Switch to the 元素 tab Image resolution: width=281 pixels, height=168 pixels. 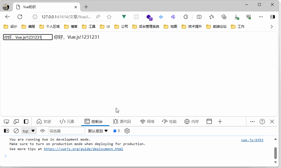click(67, 122)
